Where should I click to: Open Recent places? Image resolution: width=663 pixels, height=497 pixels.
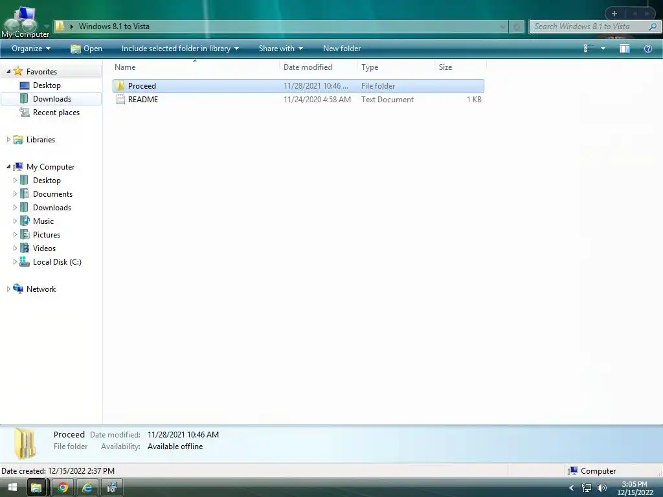tap(56, 113)
